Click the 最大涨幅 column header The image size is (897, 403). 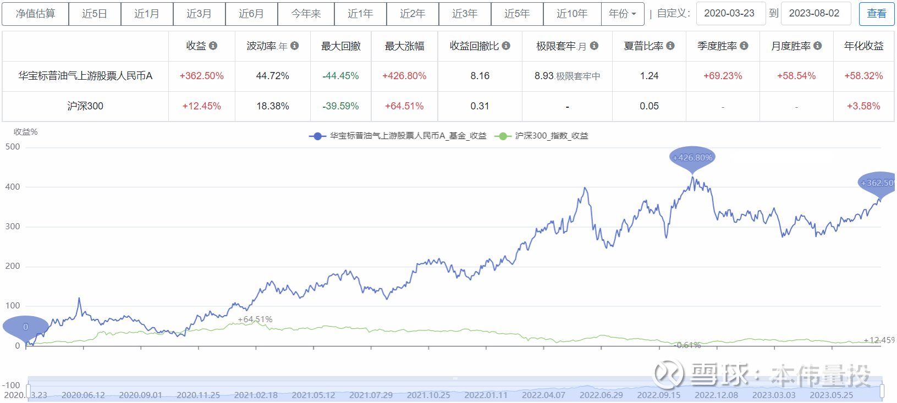405,46
